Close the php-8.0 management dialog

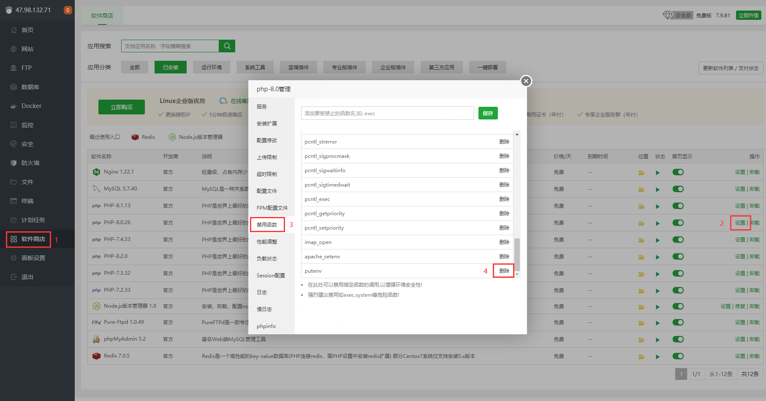click(526, 81)
